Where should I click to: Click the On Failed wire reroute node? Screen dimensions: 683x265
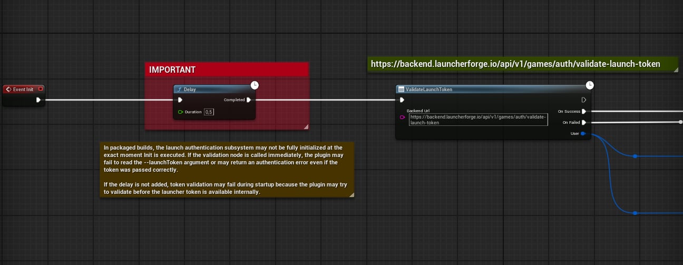coord(680,122)
